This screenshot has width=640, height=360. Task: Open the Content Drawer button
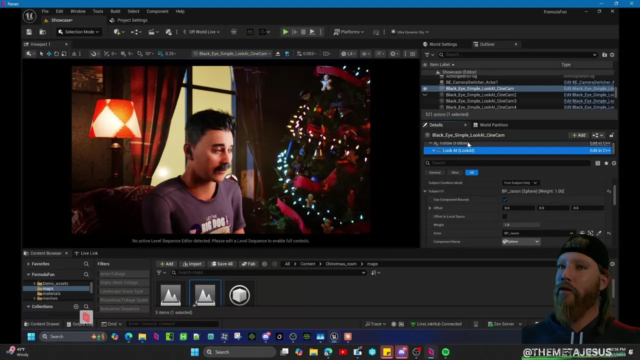click(x=42, y=324)
